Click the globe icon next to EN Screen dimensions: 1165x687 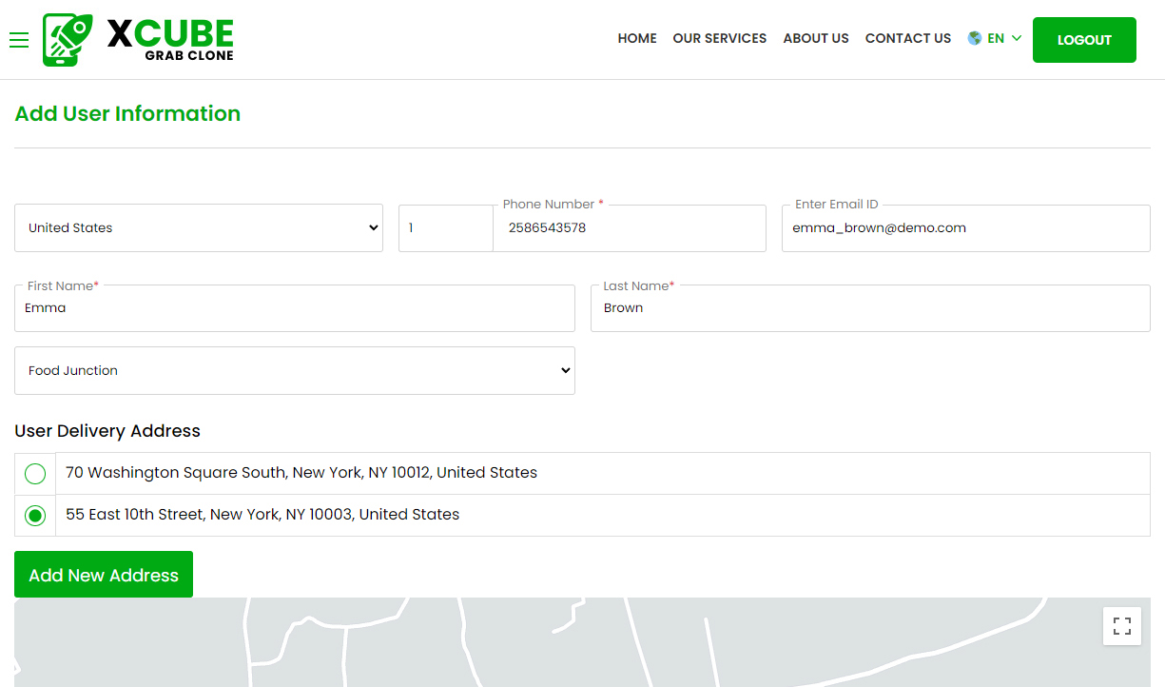pyautogui.click(x=974, y=38)
